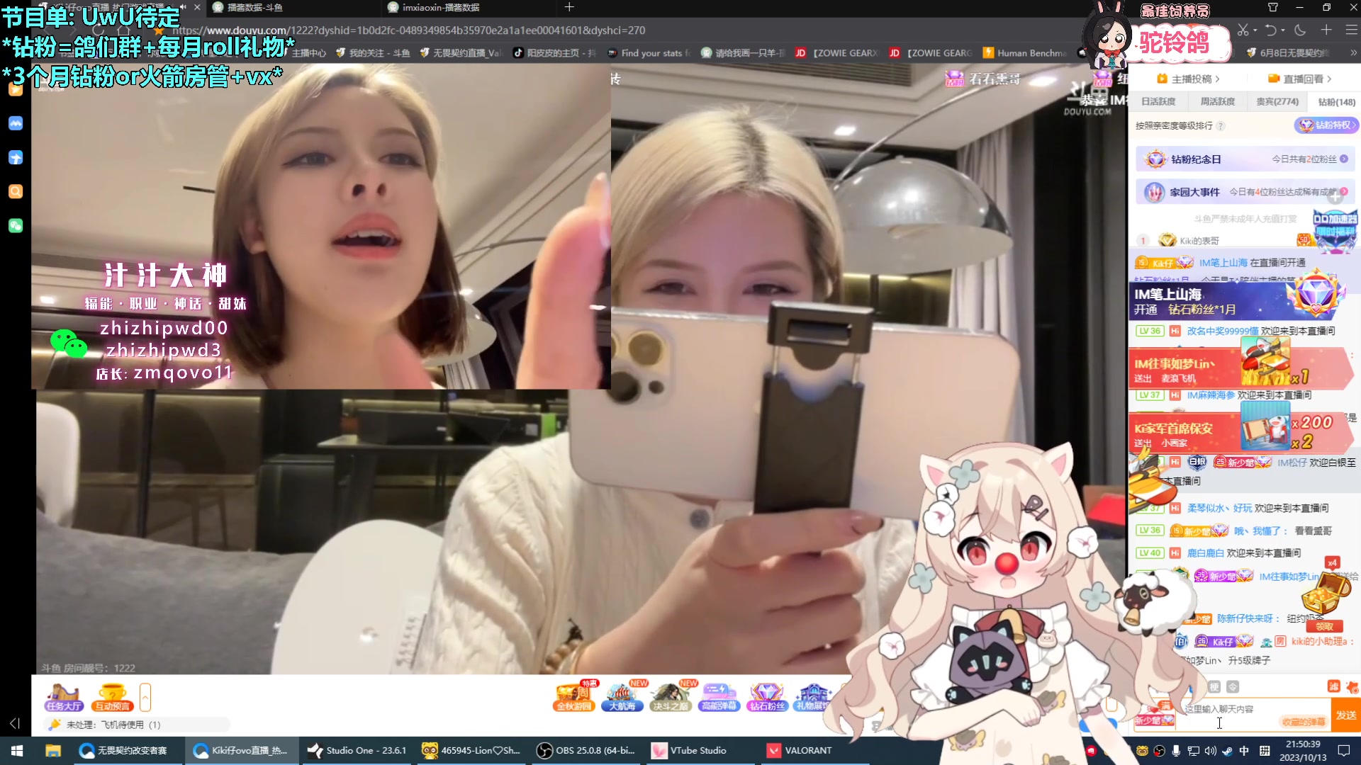Switch to Studio One taskbar window
The image size is (1361, 765).
357,750
